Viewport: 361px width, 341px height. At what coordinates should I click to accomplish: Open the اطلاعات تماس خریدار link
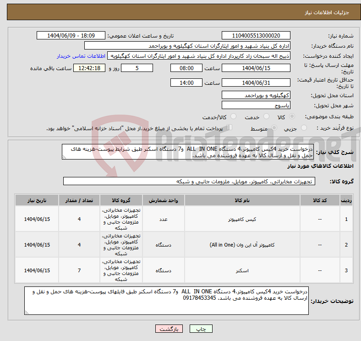point(81,56)
